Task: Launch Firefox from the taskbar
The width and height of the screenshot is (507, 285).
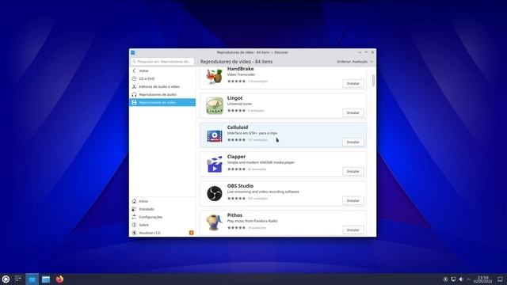Action: click(59, 279)
